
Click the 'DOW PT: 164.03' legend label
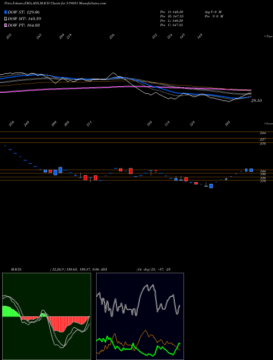coord(23,25)
